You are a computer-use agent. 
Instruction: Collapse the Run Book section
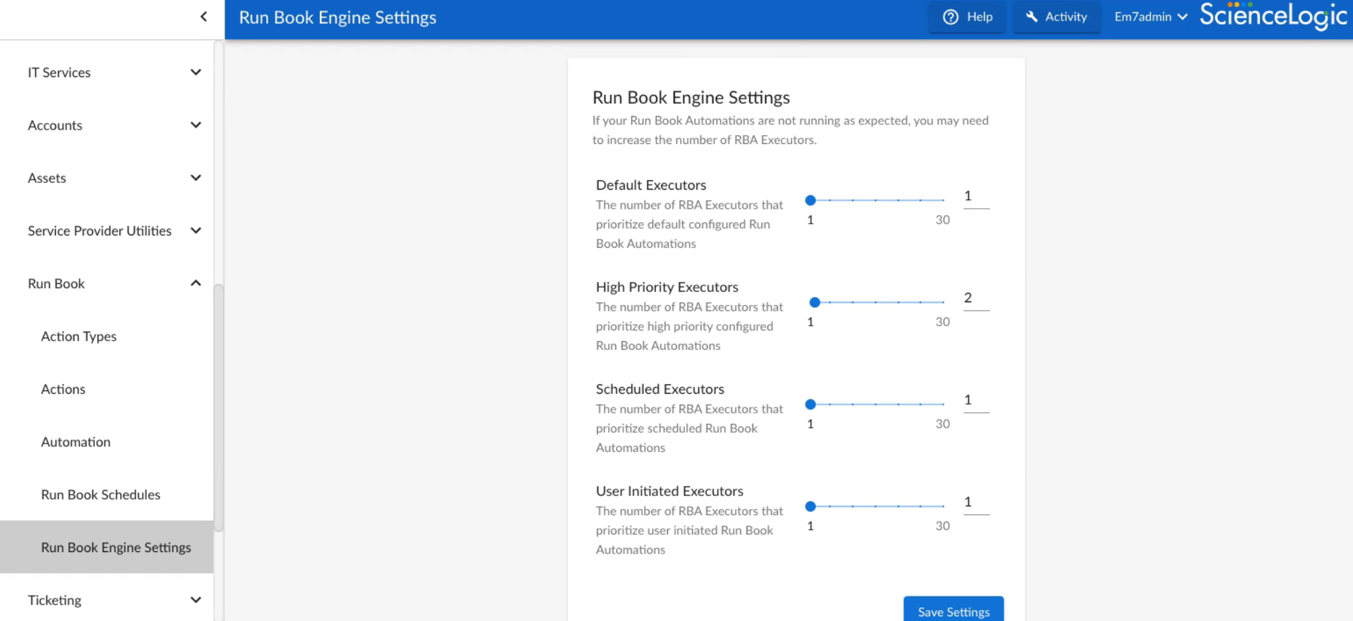pos(196,283)
